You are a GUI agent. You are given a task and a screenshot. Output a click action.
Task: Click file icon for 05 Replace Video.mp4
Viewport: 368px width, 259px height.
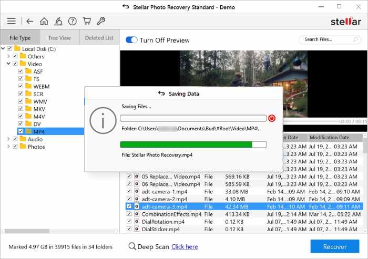137,177
